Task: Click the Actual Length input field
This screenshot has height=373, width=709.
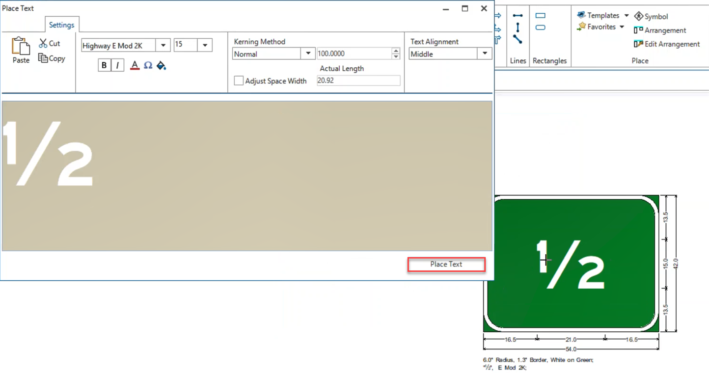Action: [x=358, y=81]
